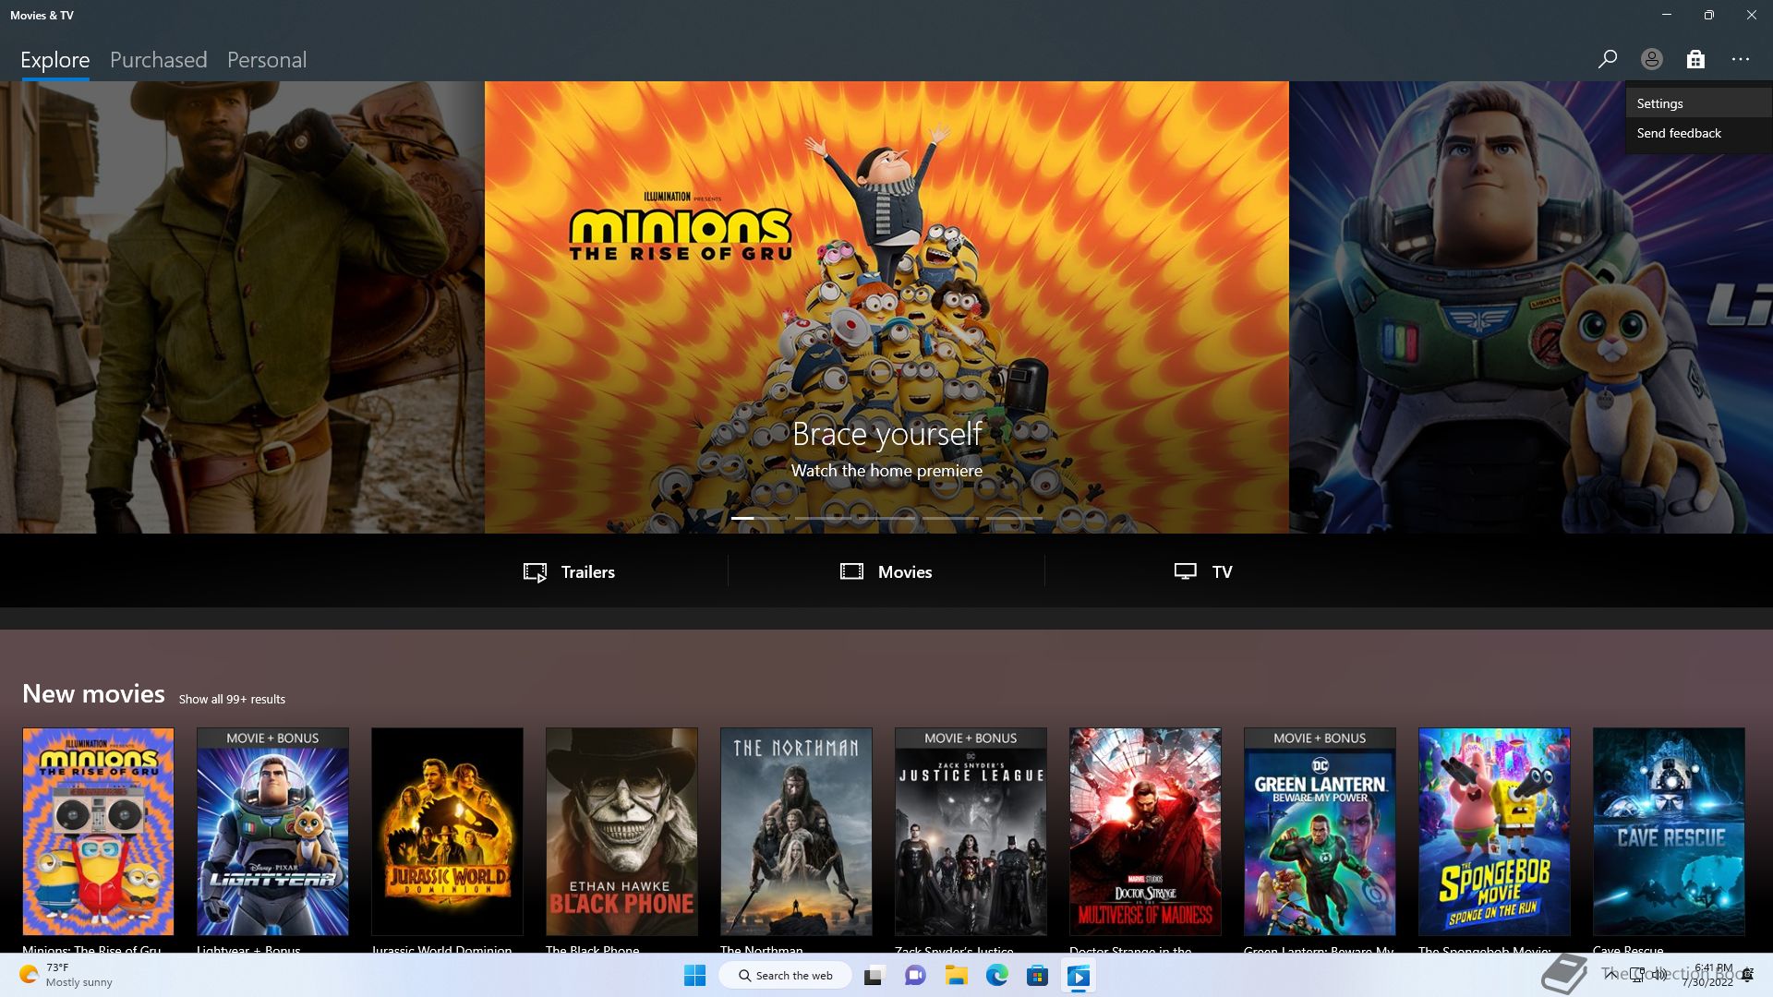The width and height of the screenshot is (1773, 997).
Task: Open Minions: The Rise of Gru poster
Action: 98,832
